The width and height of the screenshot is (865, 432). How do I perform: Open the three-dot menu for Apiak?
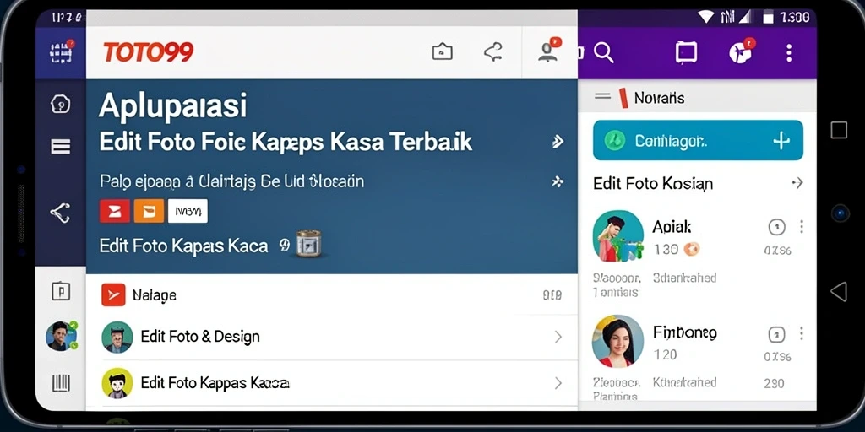801,226
